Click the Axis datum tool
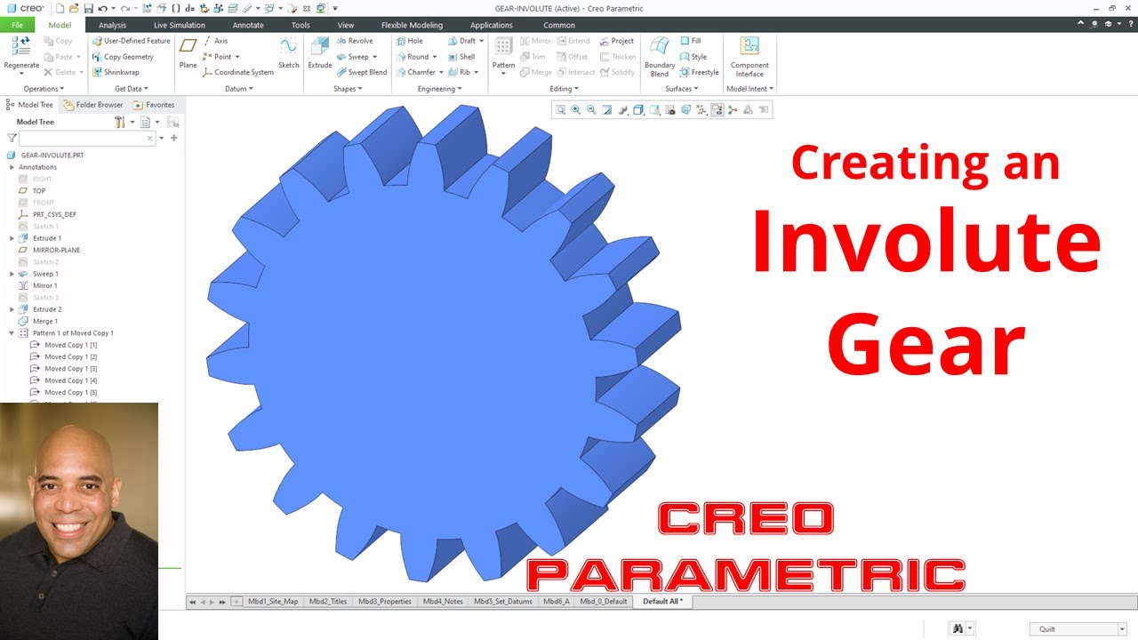This screenshot has width=1138, height=640. coord(214,41)
